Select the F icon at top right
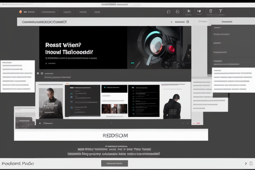This screenshot has height=170, width=255. coord(220,11)
